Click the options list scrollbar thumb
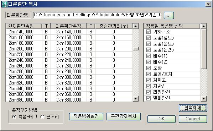The width and height of the screenshot is (213, 131). 203,49
